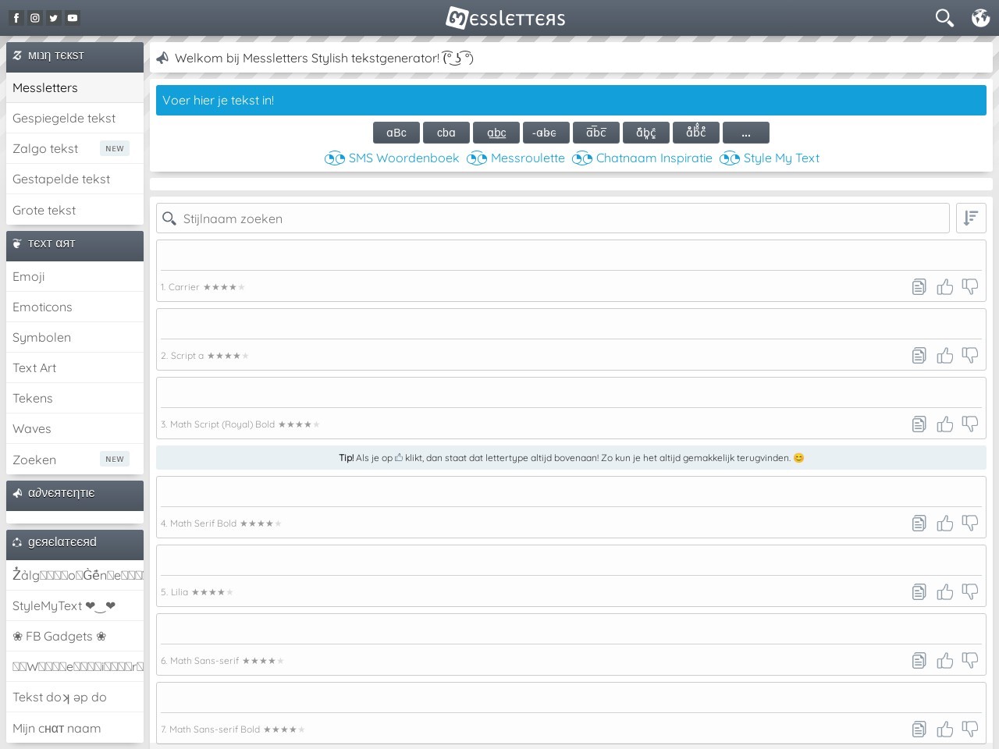This screenshot has height=749, width=999.
Task: Select Messletters in the sidebar menu
Action: click(75, 87)
